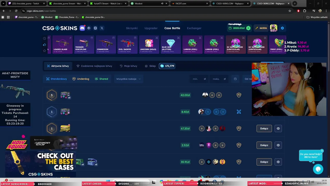Open the Moobot bookmark
This screenshot has height=186, width=330.
[x=47, y=17]
